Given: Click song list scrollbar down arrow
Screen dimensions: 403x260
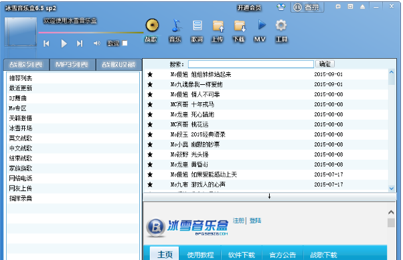Looking at the screenshot, I should pyautogui.click(x=392, y=188).
